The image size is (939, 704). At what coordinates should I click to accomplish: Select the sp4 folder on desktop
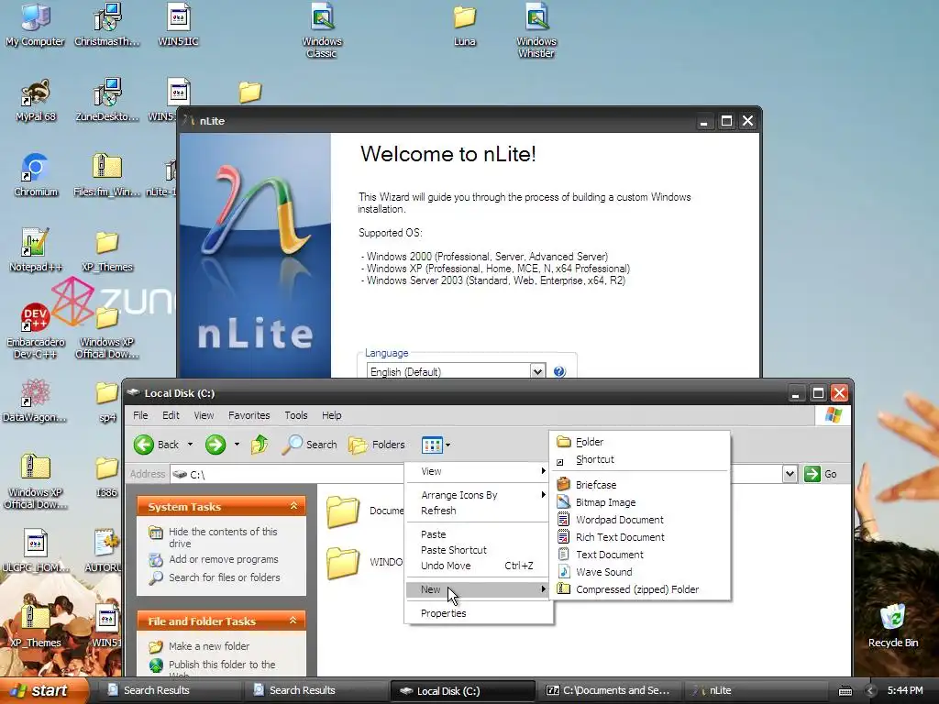click(107, 401)
